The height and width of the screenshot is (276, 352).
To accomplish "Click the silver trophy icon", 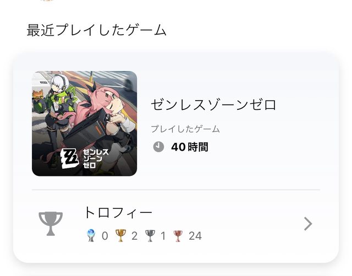I will [150, 236].
